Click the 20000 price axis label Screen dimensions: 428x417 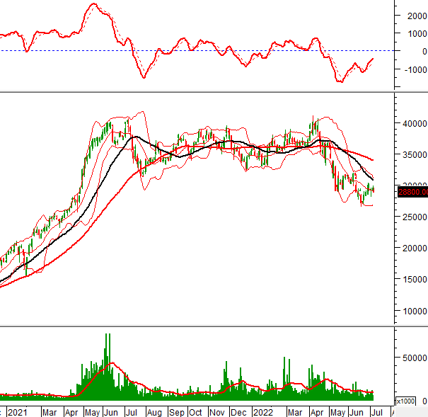point(413,248)
